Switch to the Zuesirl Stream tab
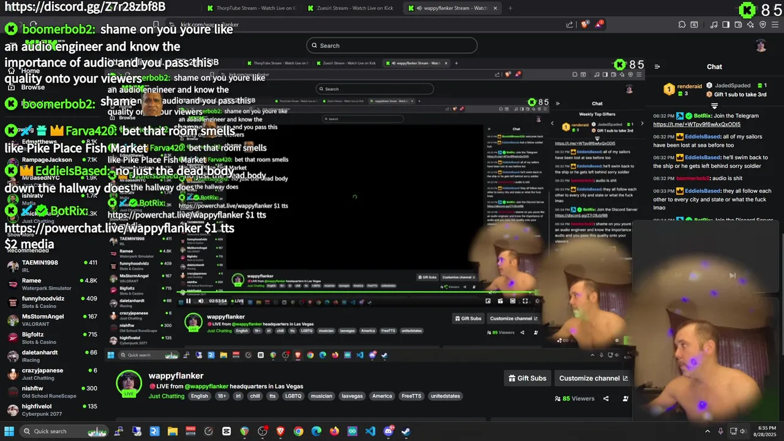The height and width of the screenshot is (441, 784). (x=352, y=8)
